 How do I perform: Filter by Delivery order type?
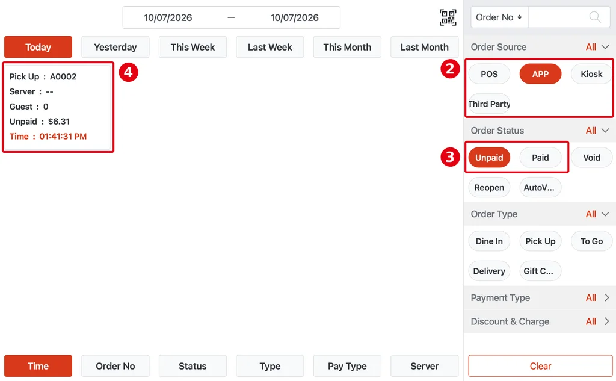(x=489, y=271)
